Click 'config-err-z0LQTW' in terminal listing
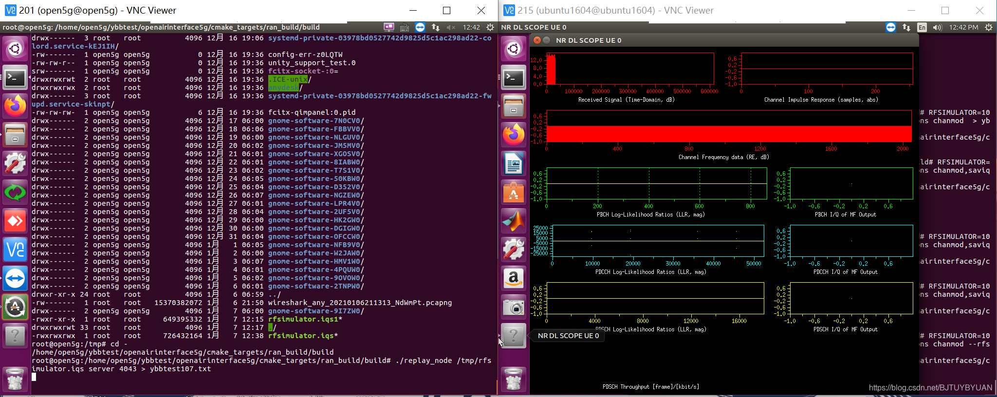The height and width of the screenshot is (397, 997). pos(305,54)
